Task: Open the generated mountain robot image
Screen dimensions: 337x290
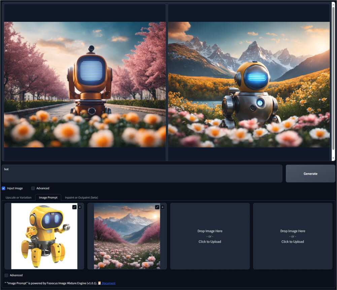Action: tap(249, 84)
